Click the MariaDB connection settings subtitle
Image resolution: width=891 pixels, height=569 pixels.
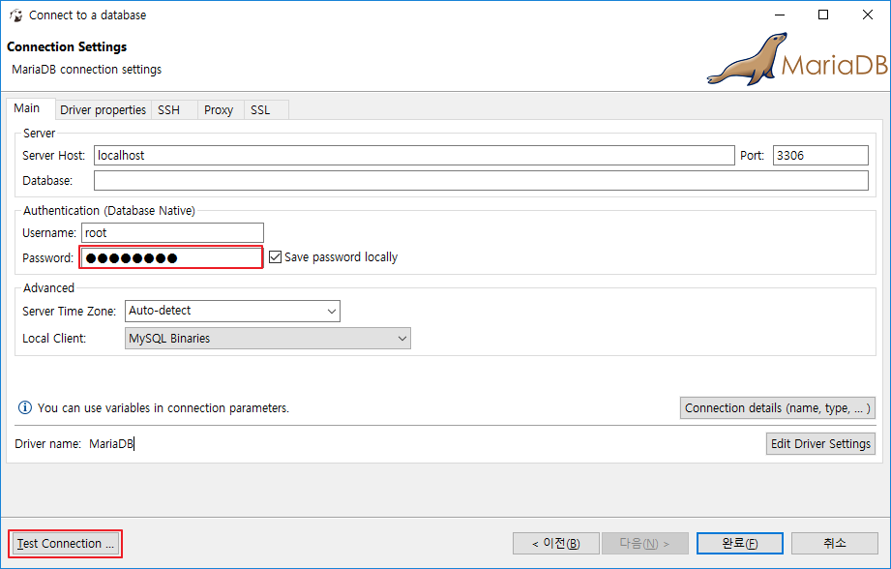[x=86, y=70]
